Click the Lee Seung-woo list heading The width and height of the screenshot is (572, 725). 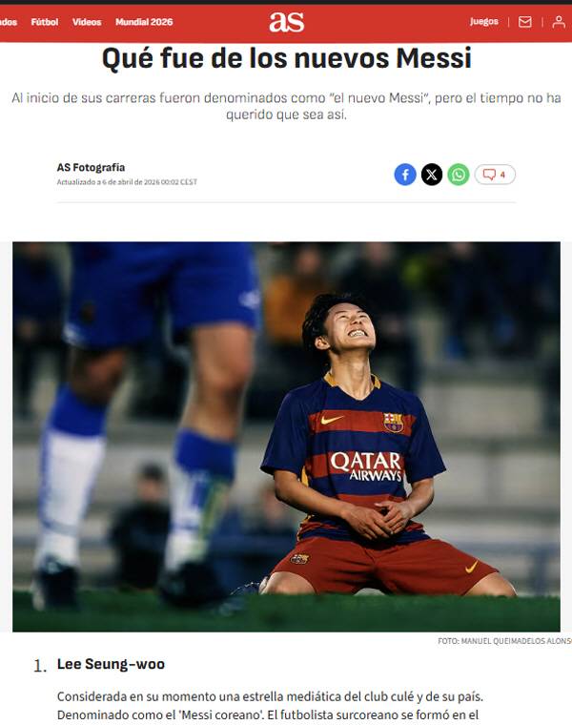click(111, 664)
